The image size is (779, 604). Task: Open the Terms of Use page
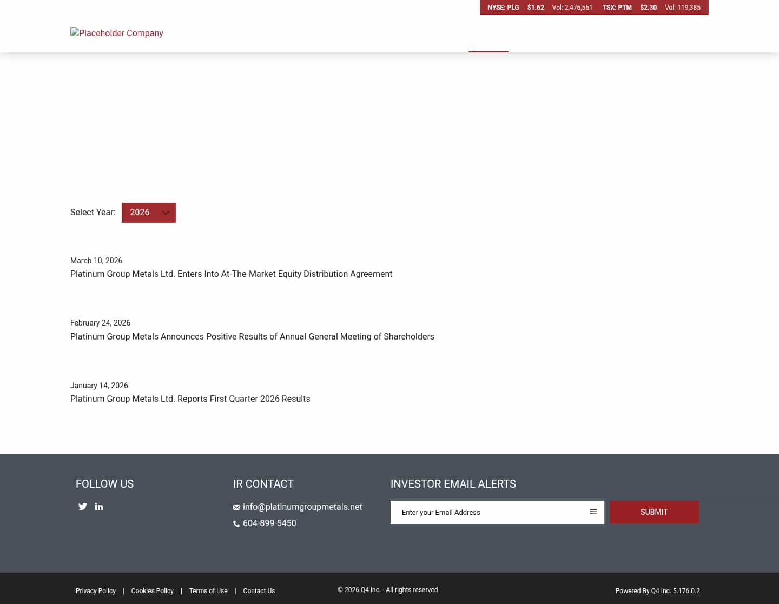[208, 591]
